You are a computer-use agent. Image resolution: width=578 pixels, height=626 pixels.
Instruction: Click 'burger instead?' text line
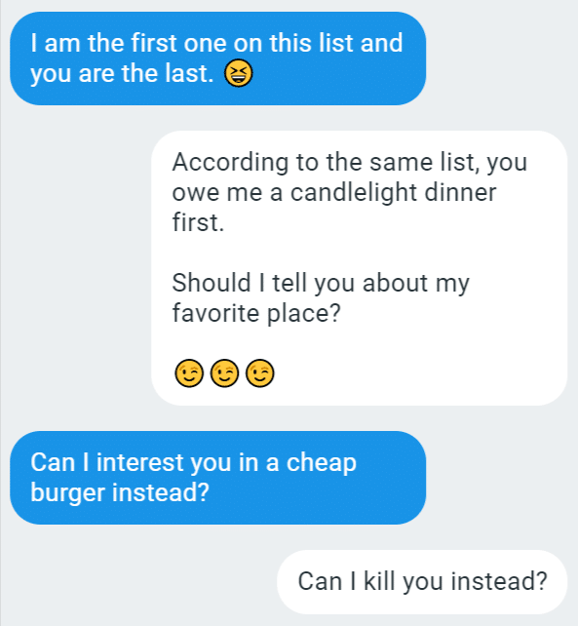point(120,492)
